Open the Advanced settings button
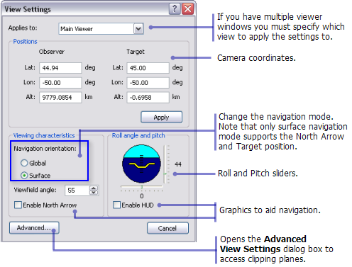This screenshot has height=267, width=352. tap(34, 228)
